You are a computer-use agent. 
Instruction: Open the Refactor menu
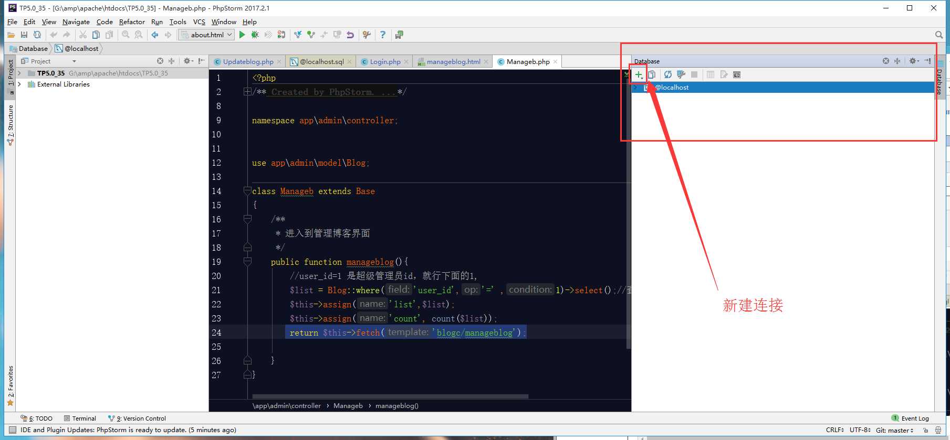pyautogui.click(x=132, y=22)
